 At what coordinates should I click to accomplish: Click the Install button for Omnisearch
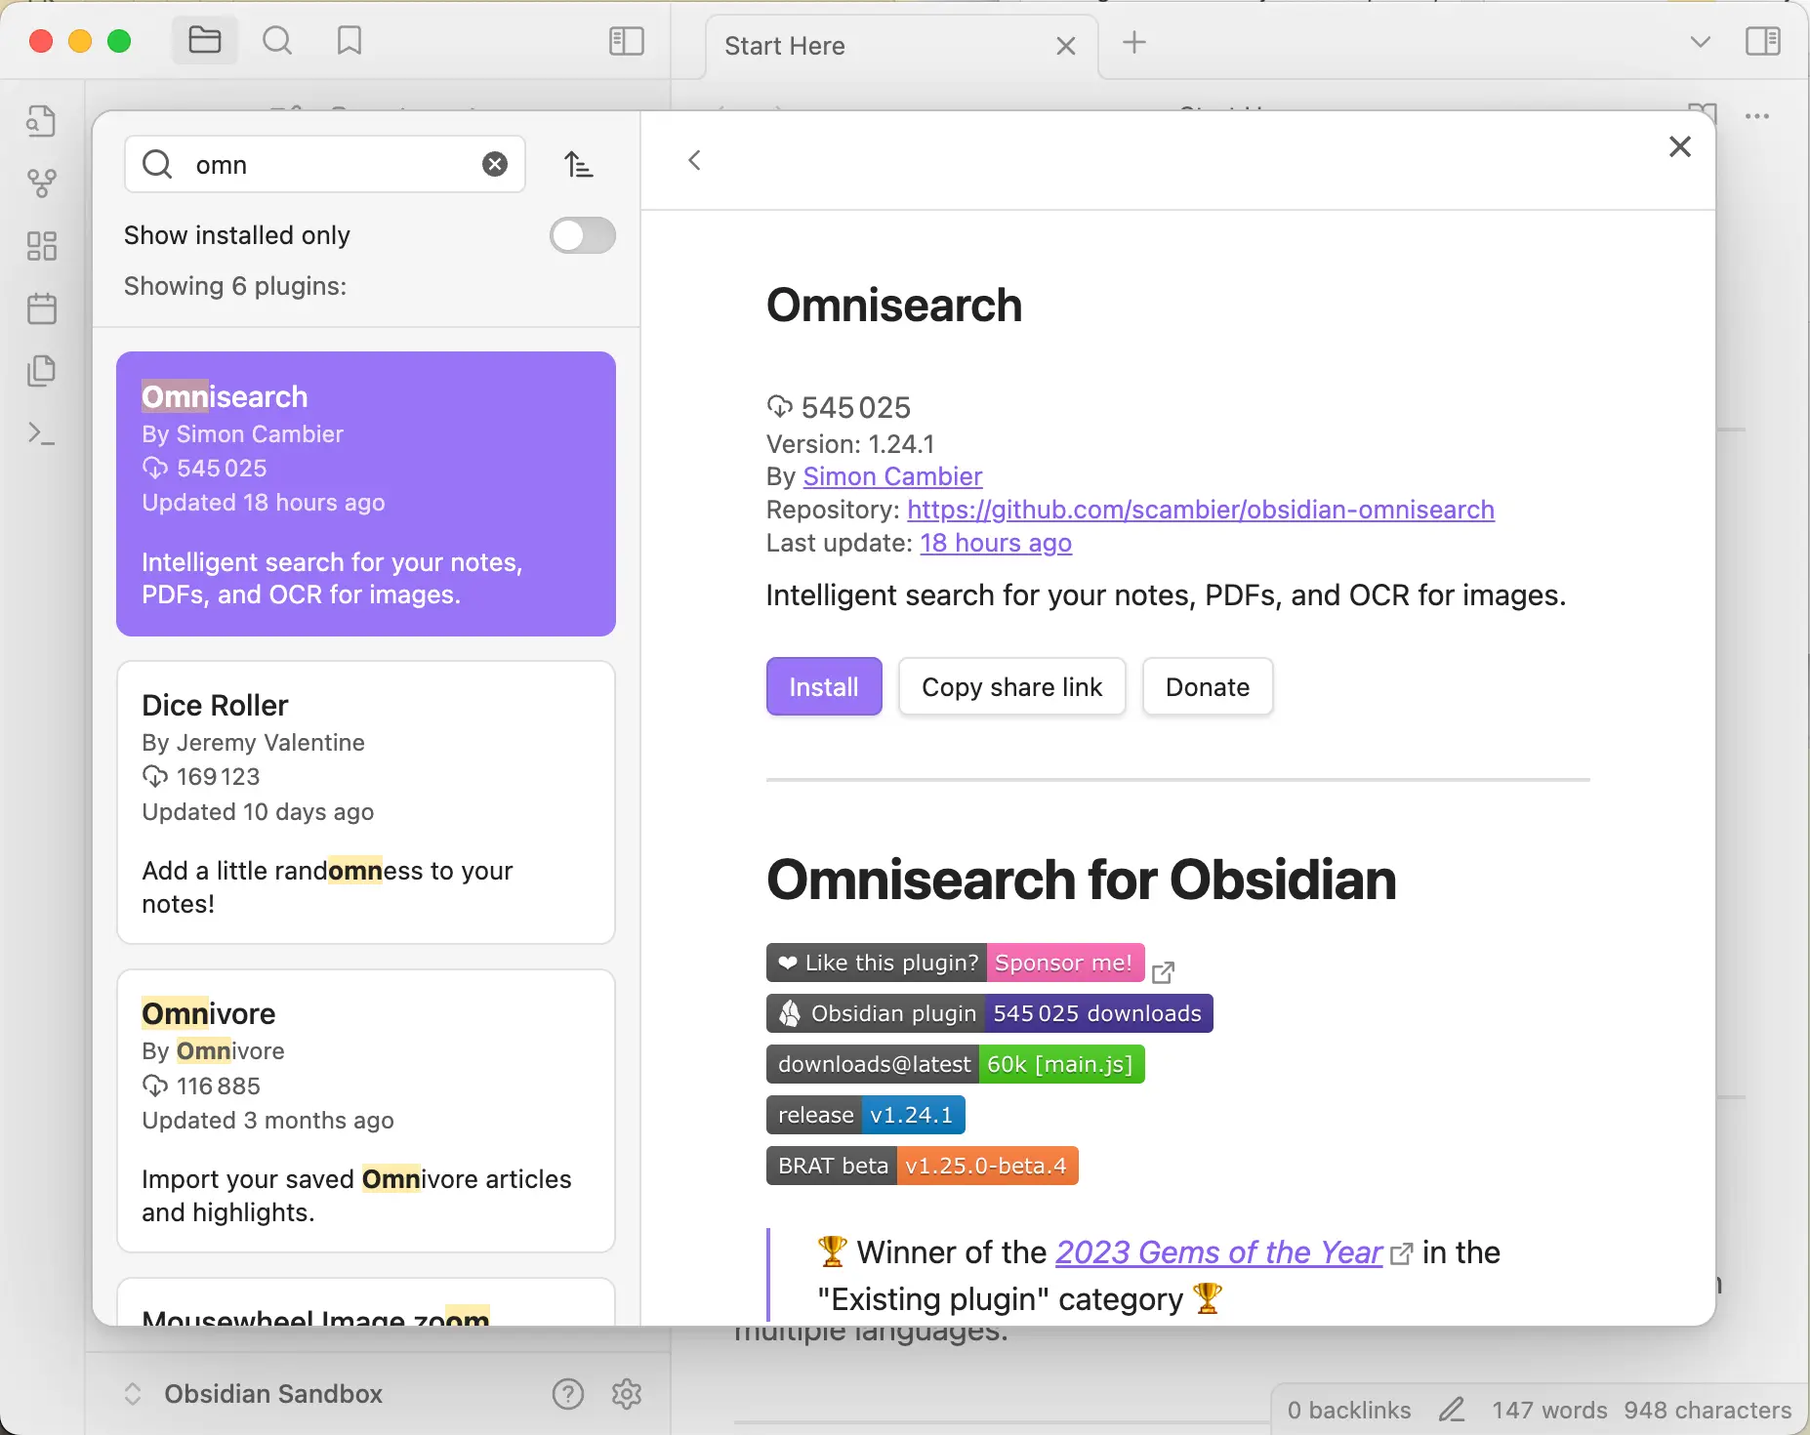[x=823, y=687]
